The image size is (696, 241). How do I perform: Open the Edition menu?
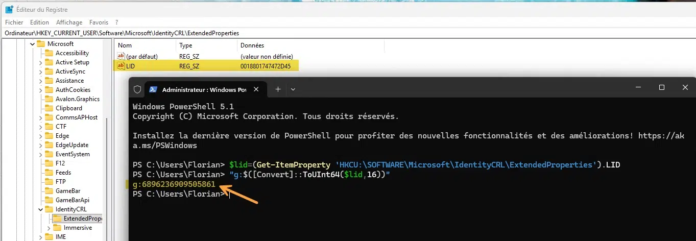click(x=39, y=22)
